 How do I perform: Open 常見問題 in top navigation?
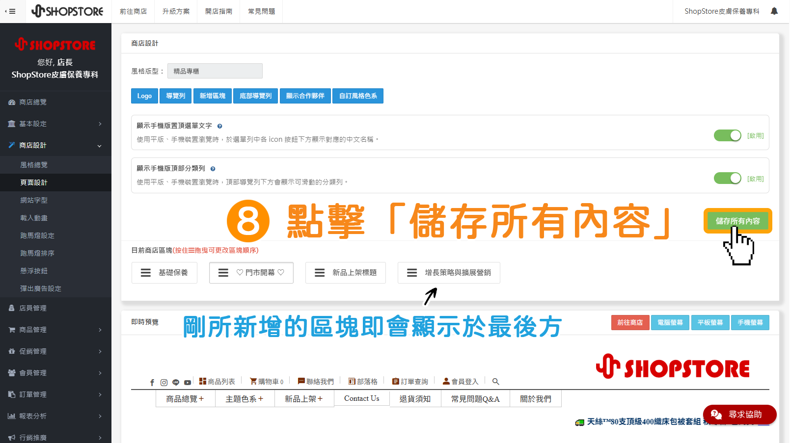[x=262, y=11]
